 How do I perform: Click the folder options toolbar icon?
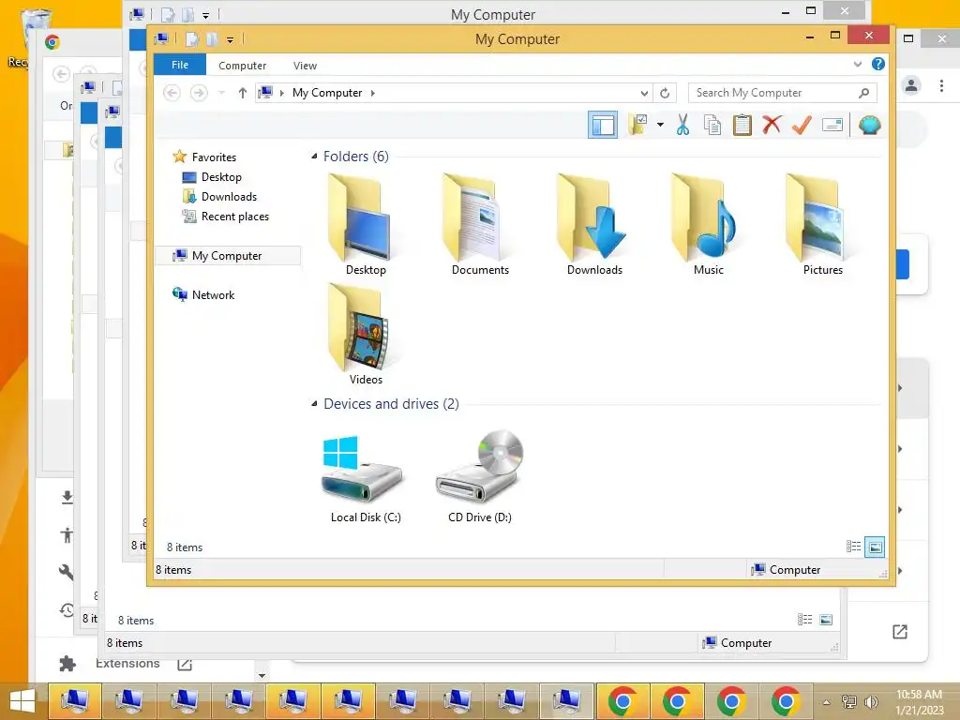(x=637, y=125)
